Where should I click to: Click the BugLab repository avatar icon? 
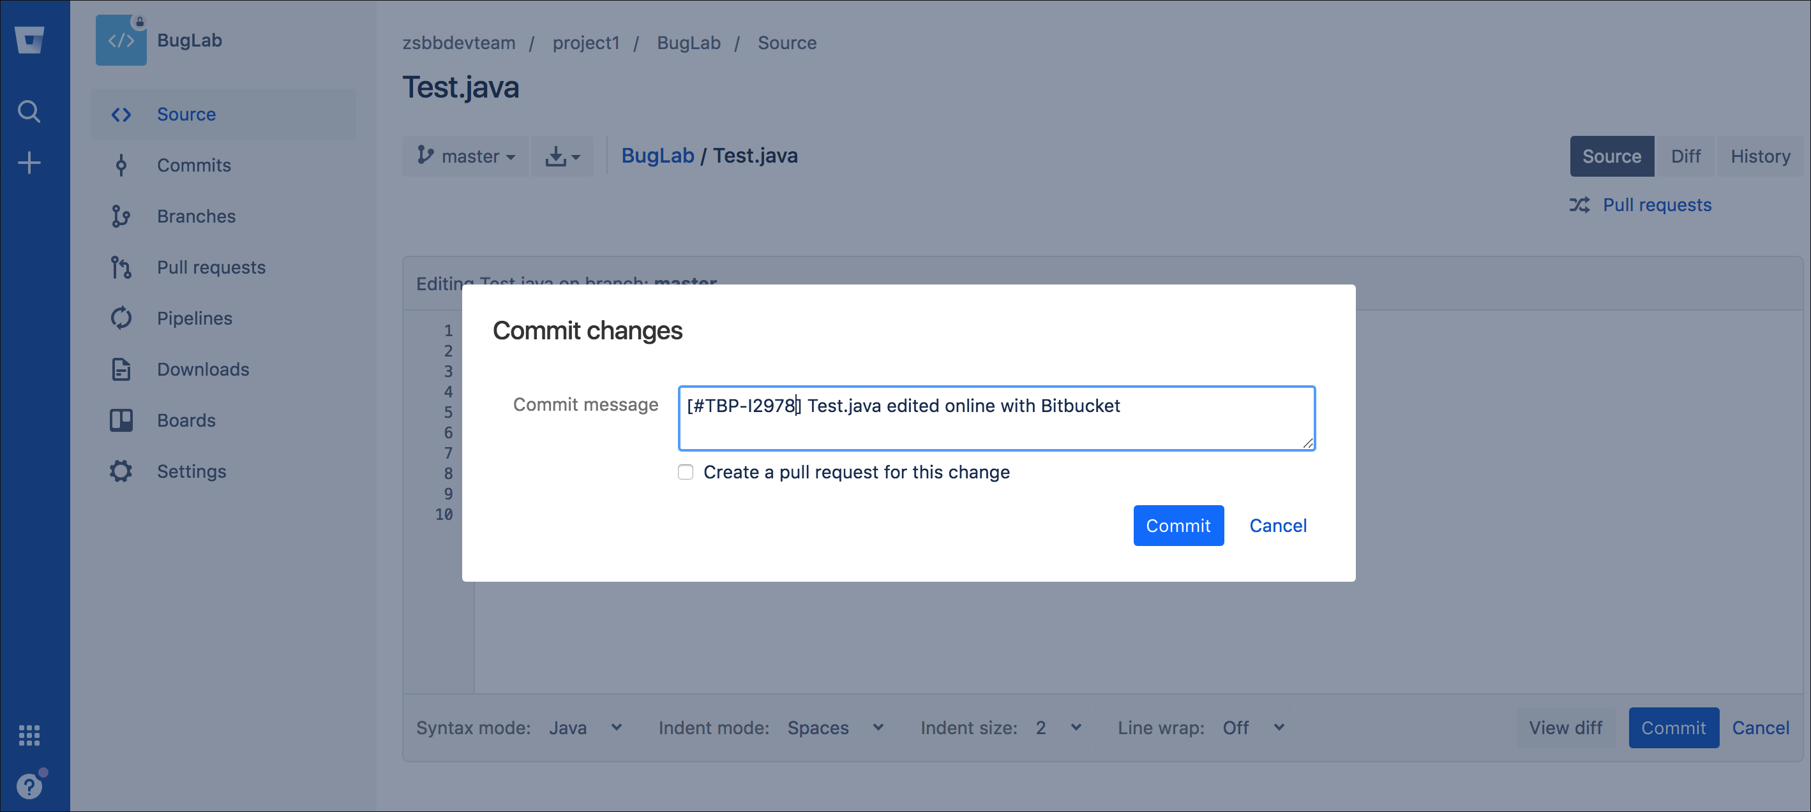click(121, 41)
